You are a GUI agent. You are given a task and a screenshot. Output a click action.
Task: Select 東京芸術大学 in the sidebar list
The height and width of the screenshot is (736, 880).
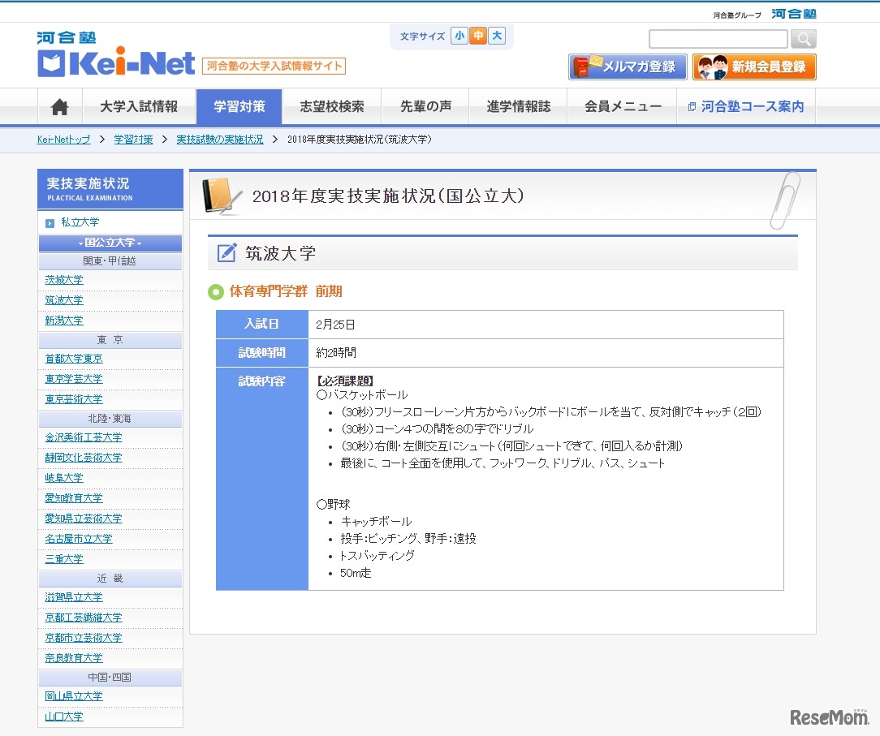pyautogui.click(x=74, y=399)
